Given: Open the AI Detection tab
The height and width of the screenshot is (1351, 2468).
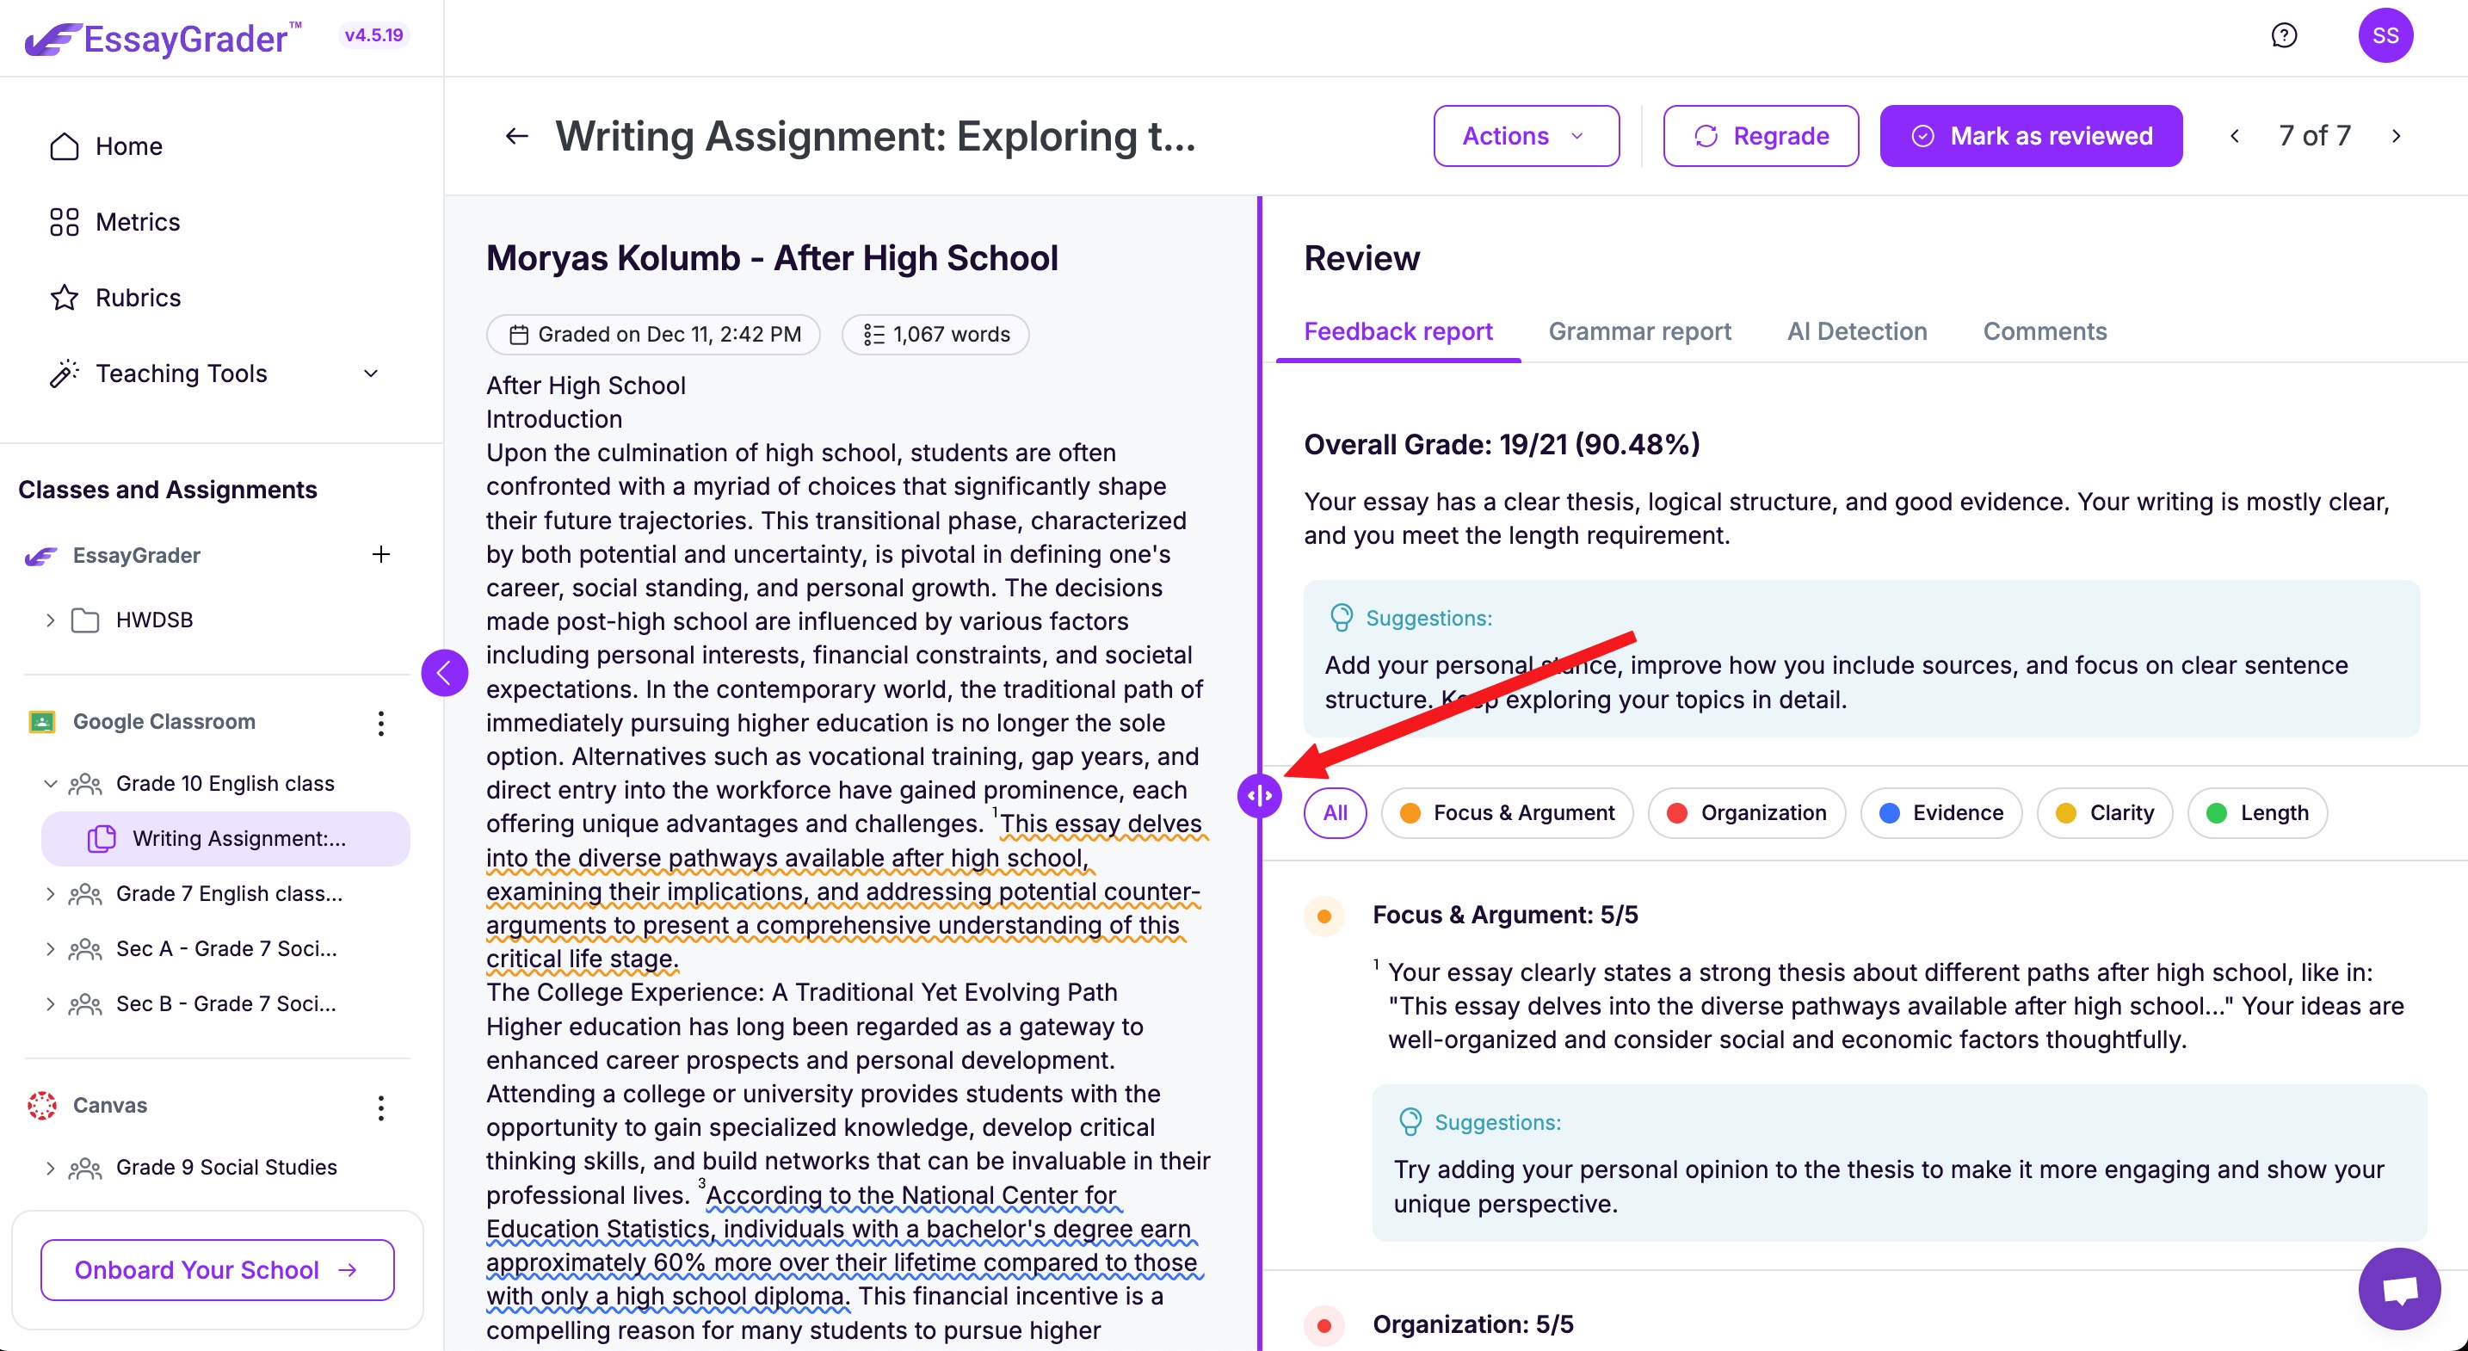Looking at the screenshot, I should point(1857,331).
